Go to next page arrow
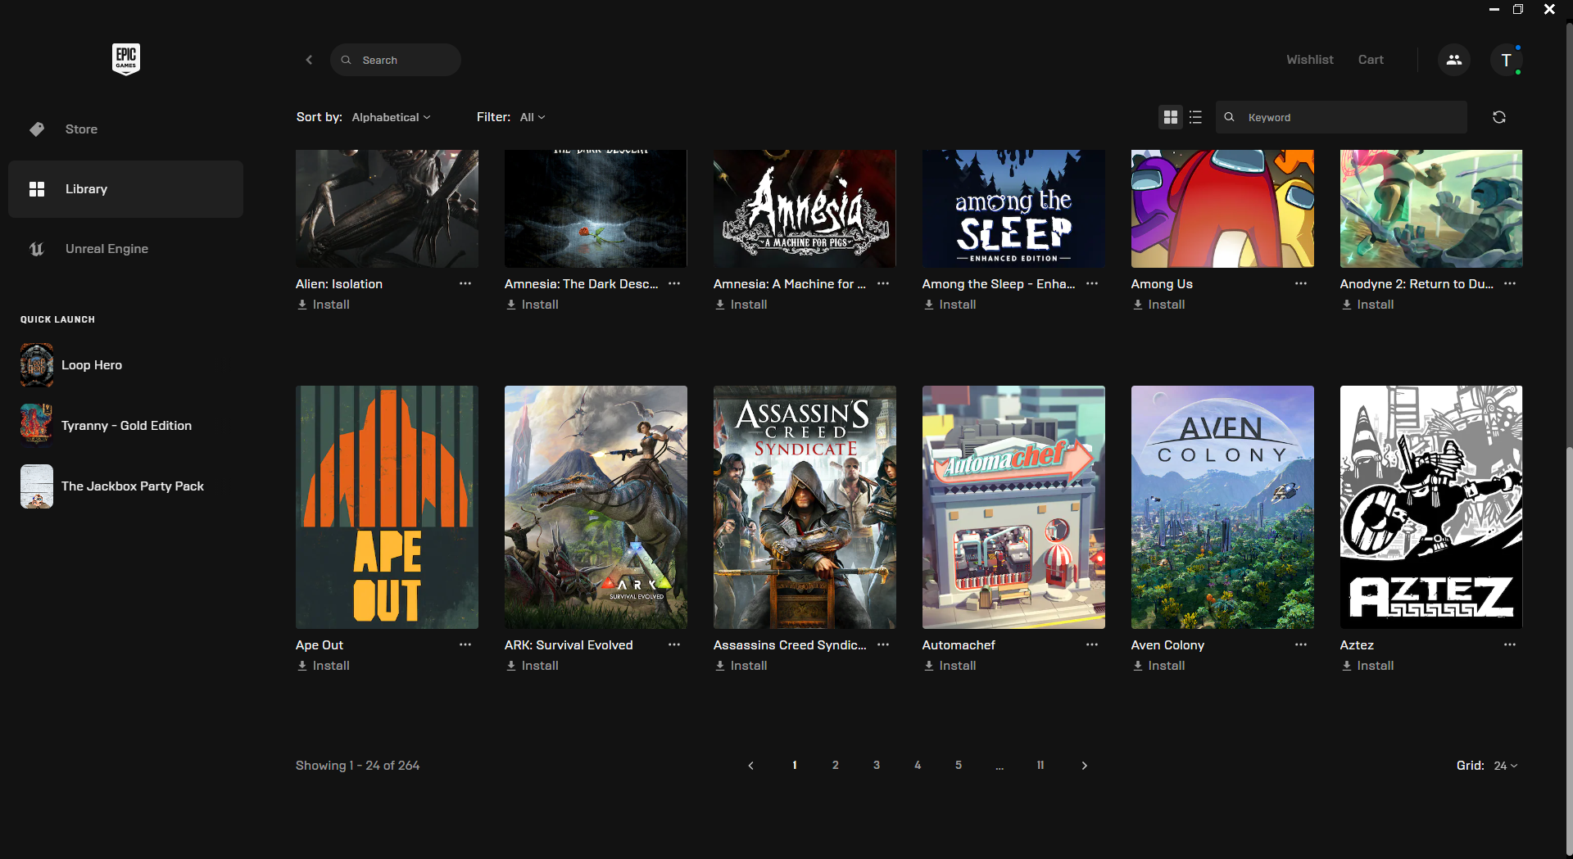 click(x=1085, y=766)
